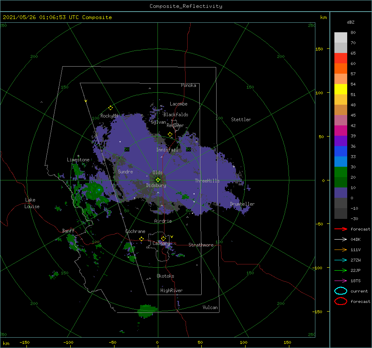The image size is (372, 348).
Task: Click the yellow diamond marker above Calgary
Action: point(163,238)
